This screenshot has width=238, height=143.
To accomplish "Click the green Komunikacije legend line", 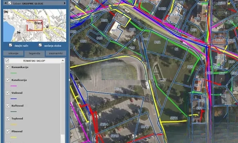I will coord(14,73).
